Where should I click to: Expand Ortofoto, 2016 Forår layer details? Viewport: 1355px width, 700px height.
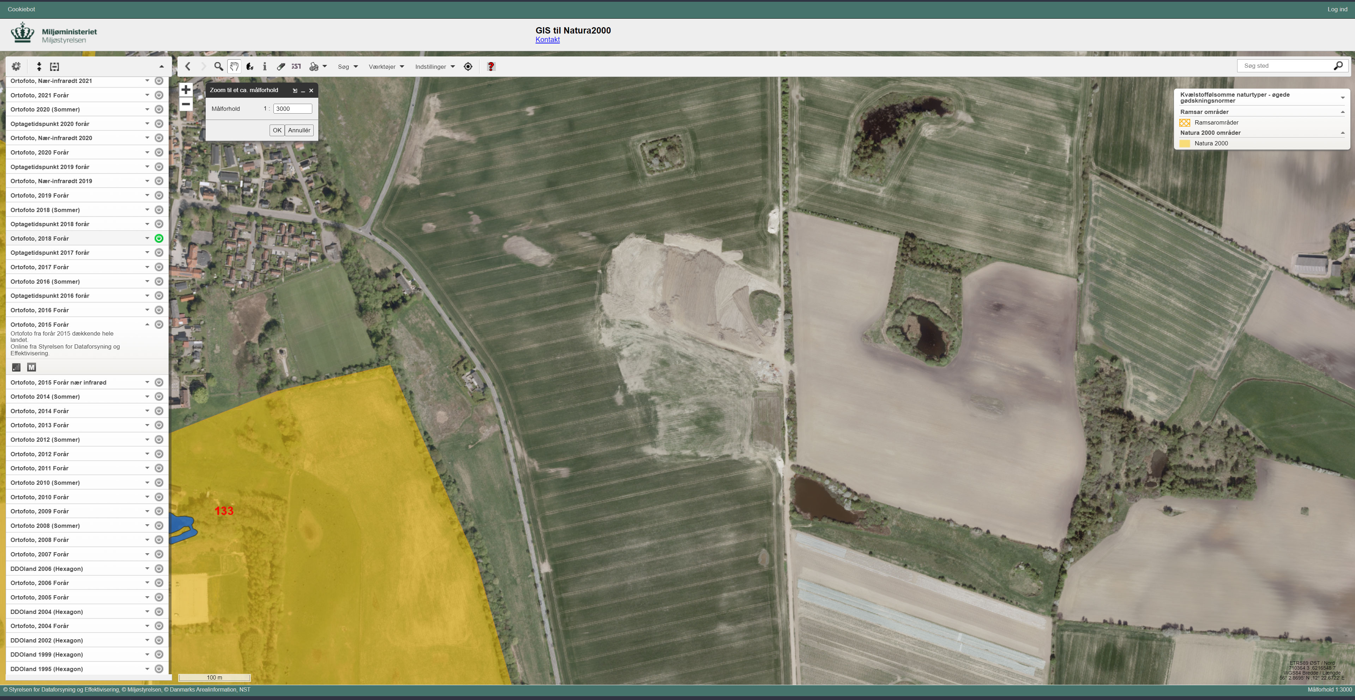click(147, 310)
